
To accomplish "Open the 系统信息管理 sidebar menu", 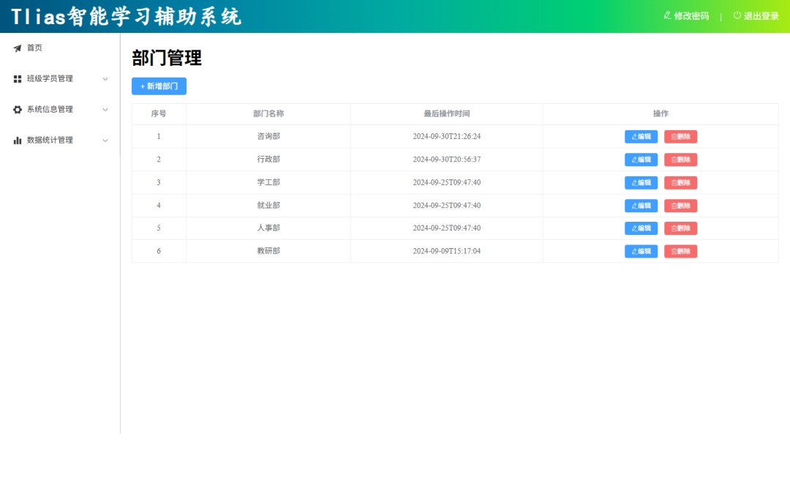I will 60,110.
